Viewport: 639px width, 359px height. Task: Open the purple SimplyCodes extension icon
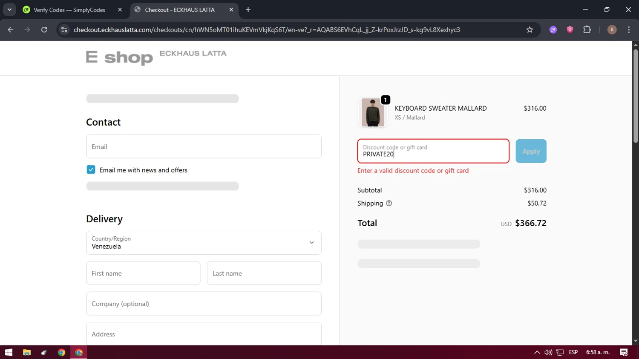553,30
